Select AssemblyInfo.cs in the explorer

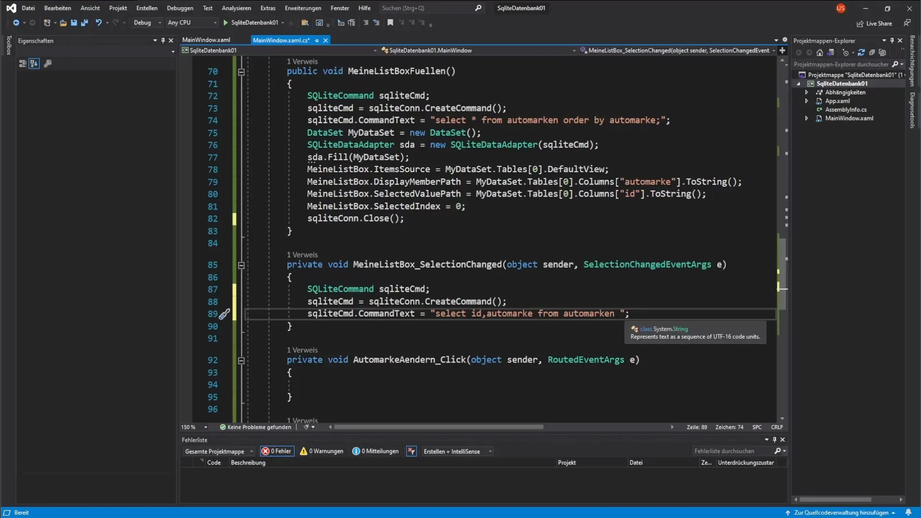[845, 110]
